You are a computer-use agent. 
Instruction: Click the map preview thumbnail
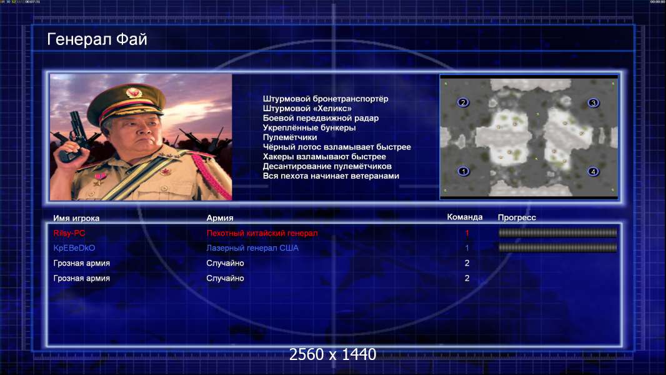529,137
